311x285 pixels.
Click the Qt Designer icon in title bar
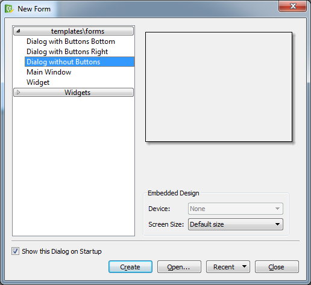(x=9, y=9)
